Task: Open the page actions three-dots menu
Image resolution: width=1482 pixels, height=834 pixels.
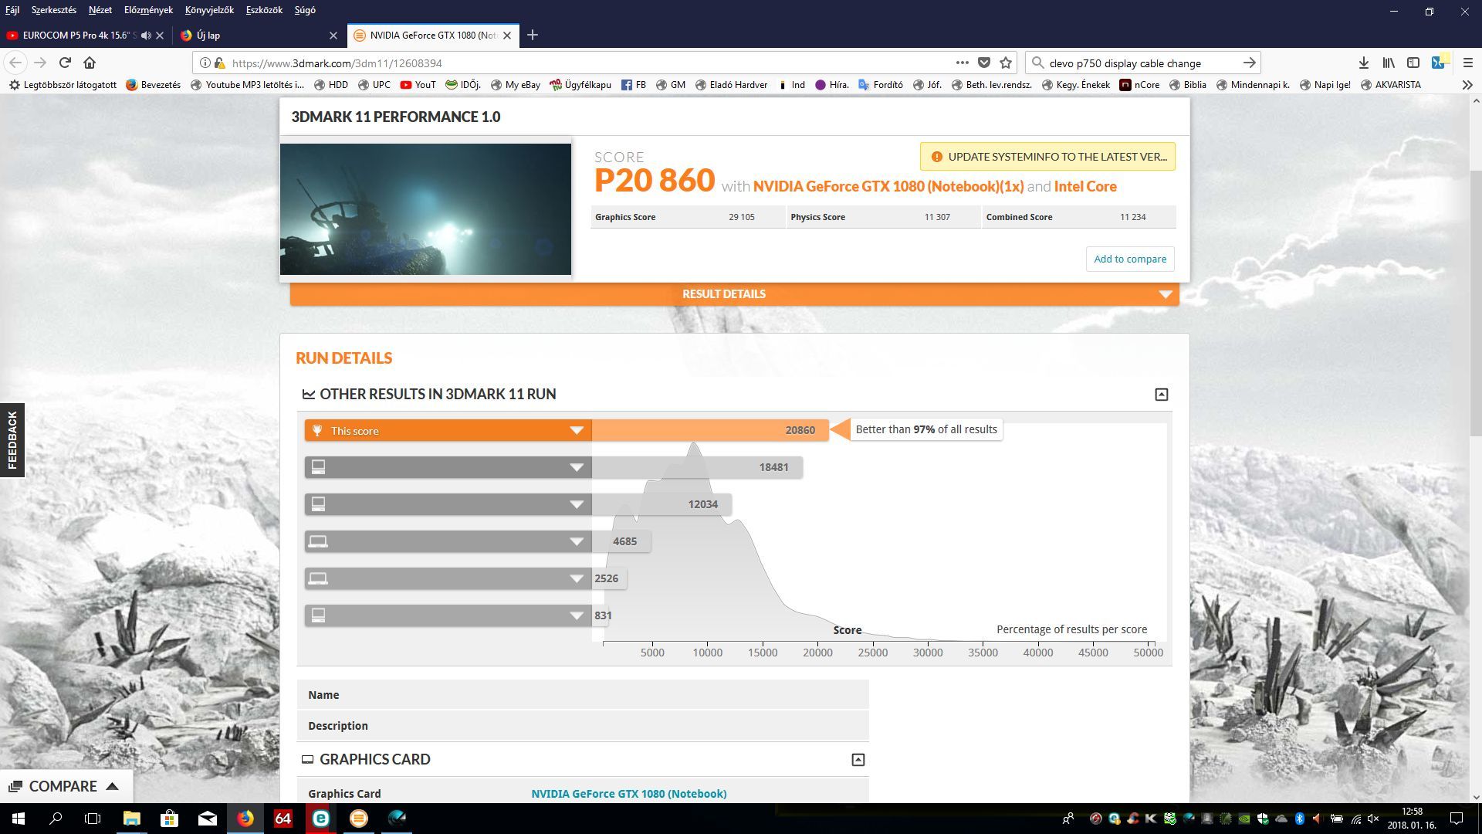Action: tap(962, 63)
